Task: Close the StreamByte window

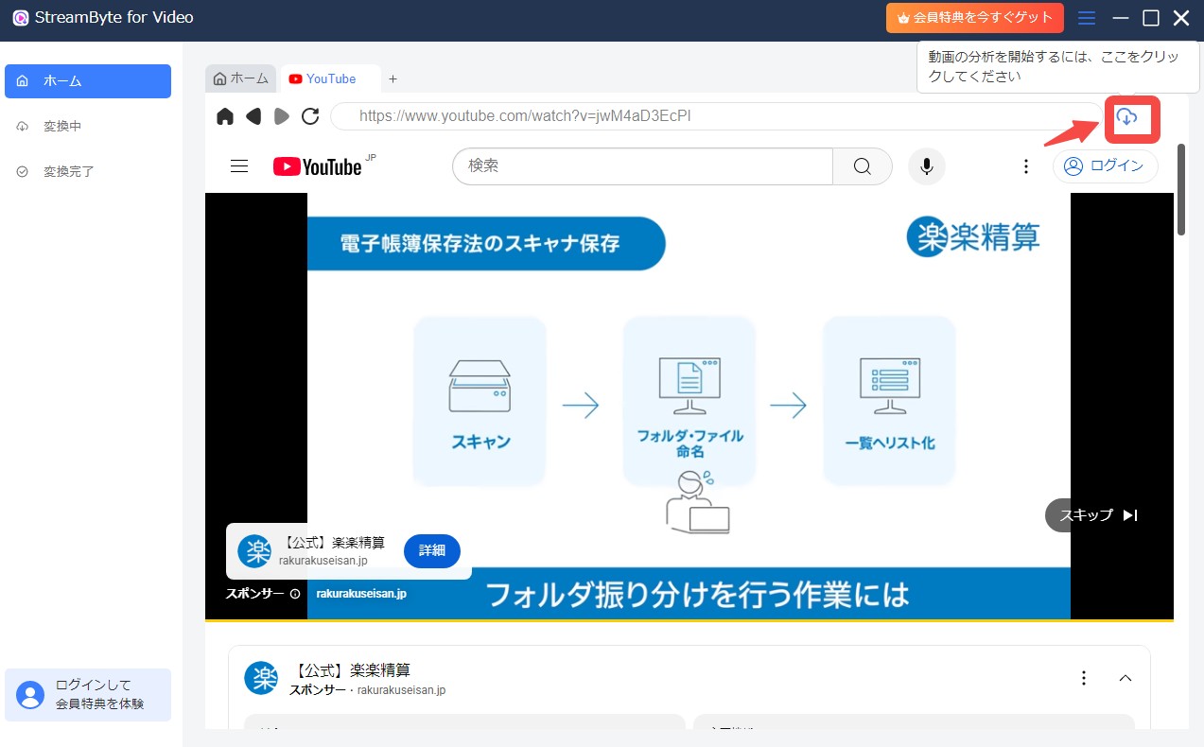Action: (x=1181, y=18)
